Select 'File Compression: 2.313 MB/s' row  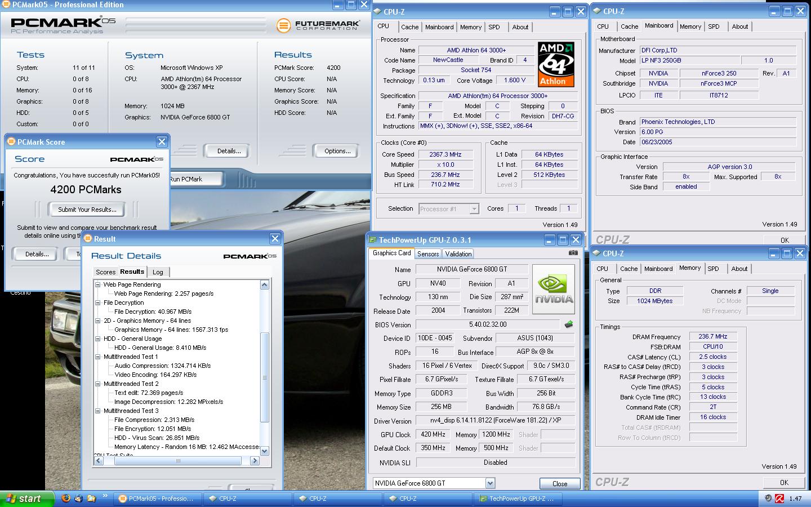[x=154, y=420]
